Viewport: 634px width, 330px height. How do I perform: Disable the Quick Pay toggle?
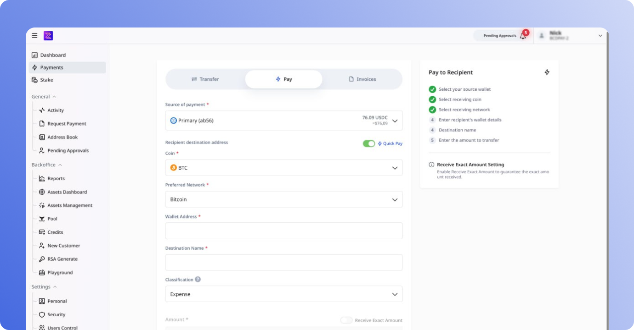369,143
